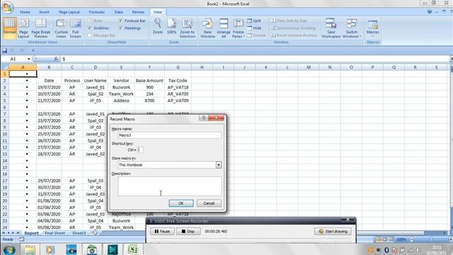Switch to the Final Sheet tab

[x=55, y=233]
